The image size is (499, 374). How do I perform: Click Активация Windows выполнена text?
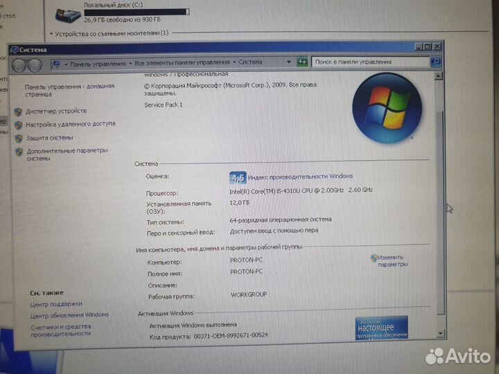coord(193,325)
